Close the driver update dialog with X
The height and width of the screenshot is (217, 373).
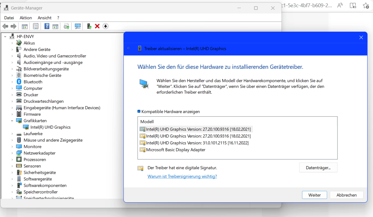(x=361, y=37)
